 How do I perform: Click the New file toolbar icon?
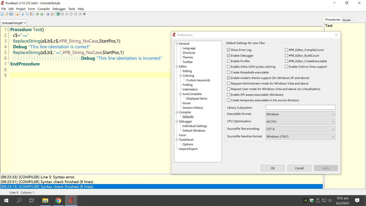coord(2,14)
